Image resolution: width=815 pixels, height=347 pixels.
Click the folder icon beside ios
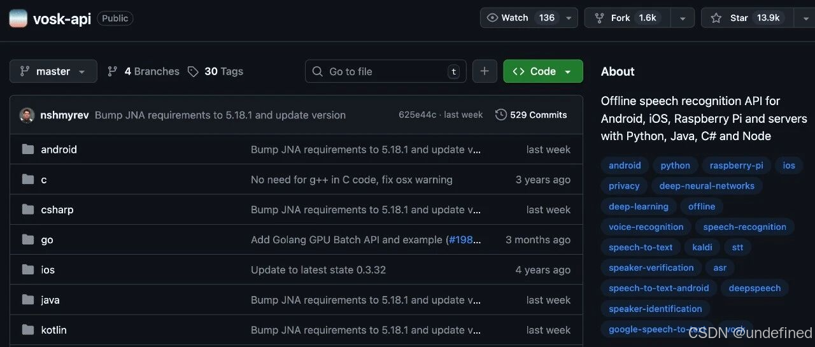coord(27,270)
